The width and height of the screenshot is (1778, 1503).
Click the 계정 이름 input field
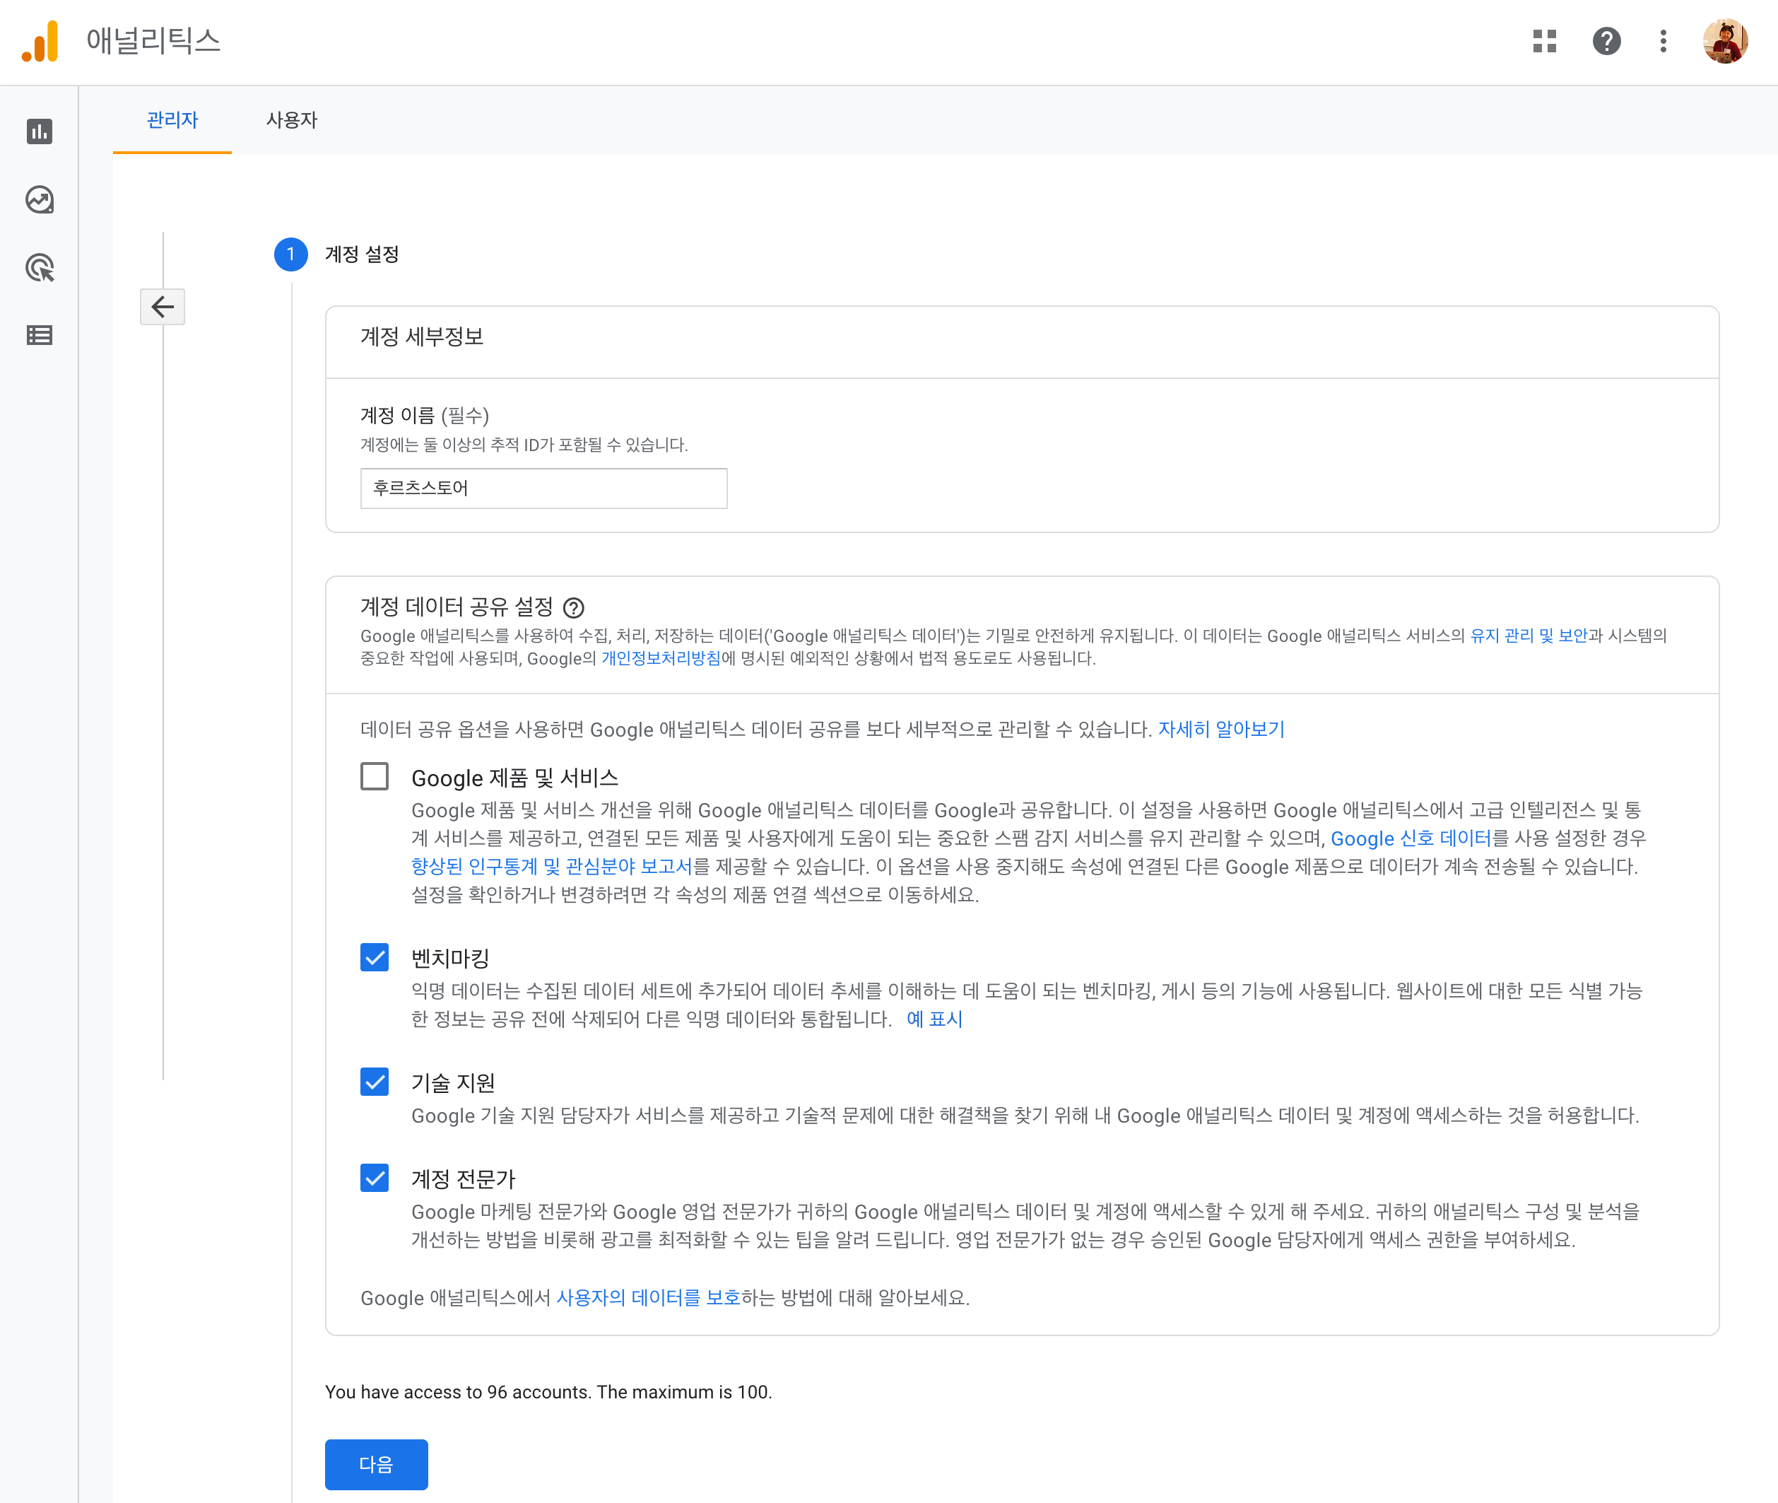point(543,489)
